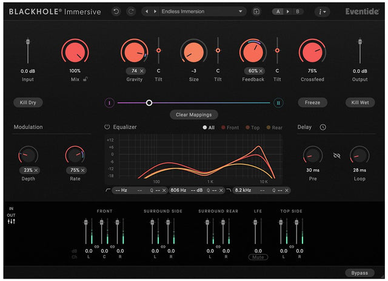This screenshot has width=388, height=281.
Task: Click the ribbon macro slider handle
Action: 149,103
